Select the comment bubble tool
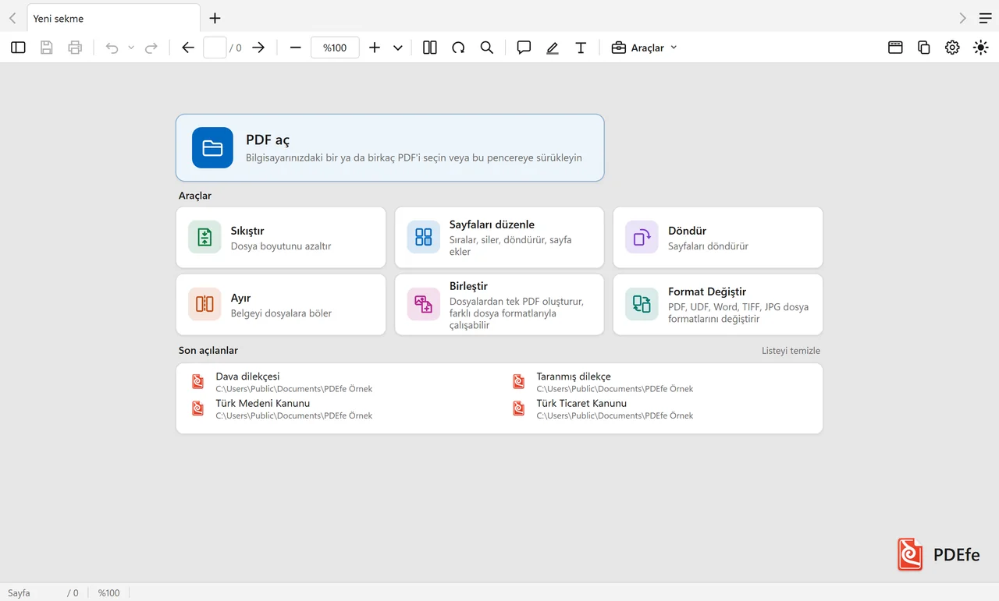This screenshot has height=601, width=999. coord(524,48)
